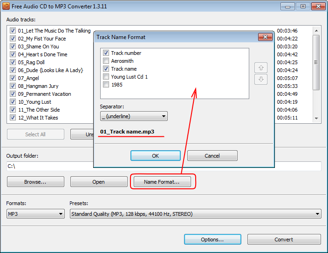Uncheck track 06_Dude {Looks Like A Lady}

13,70
